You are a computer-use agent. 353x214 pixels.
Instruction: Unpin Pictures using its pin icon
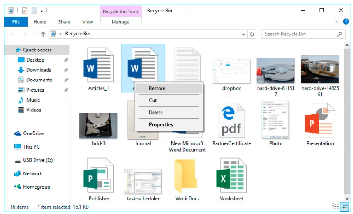coord(66,90)
